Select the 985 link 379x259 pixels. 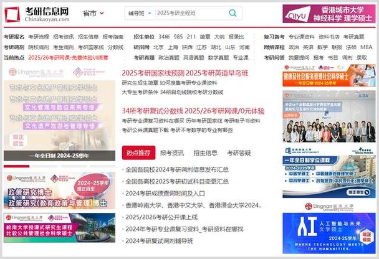(x=178, y=37)
